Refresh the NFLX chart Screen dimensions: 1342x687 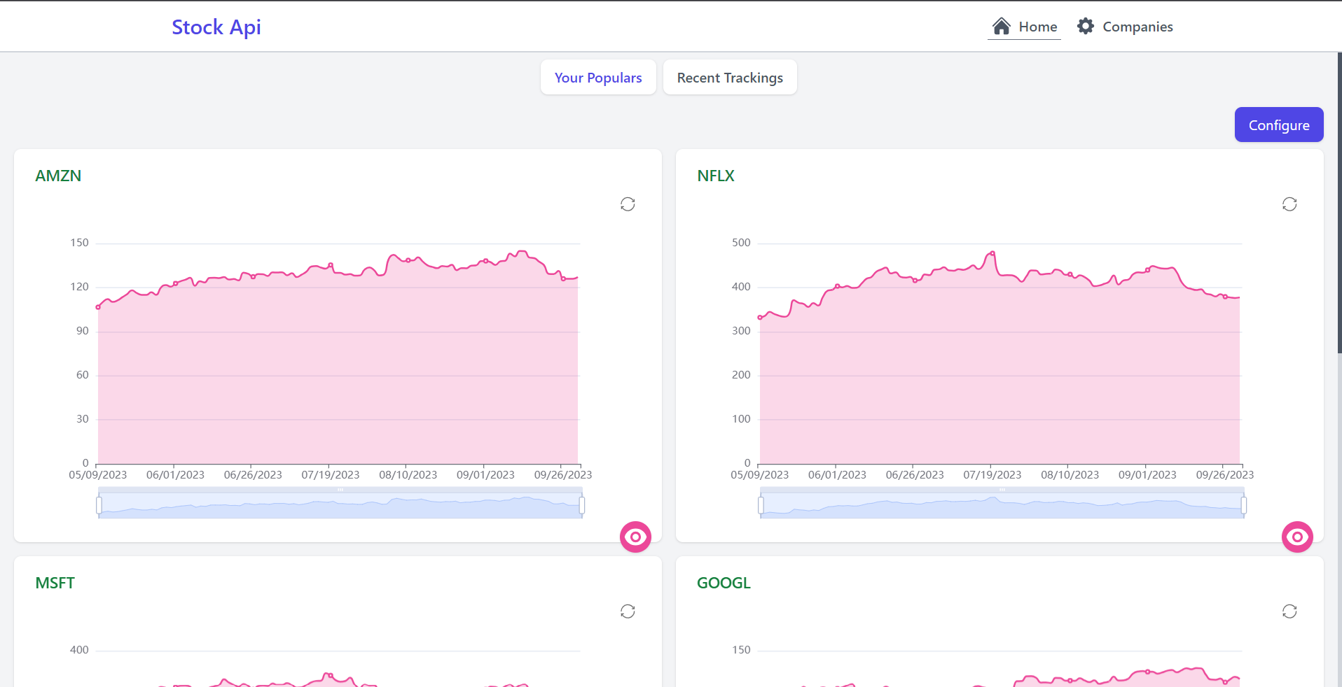[1289, 204]
